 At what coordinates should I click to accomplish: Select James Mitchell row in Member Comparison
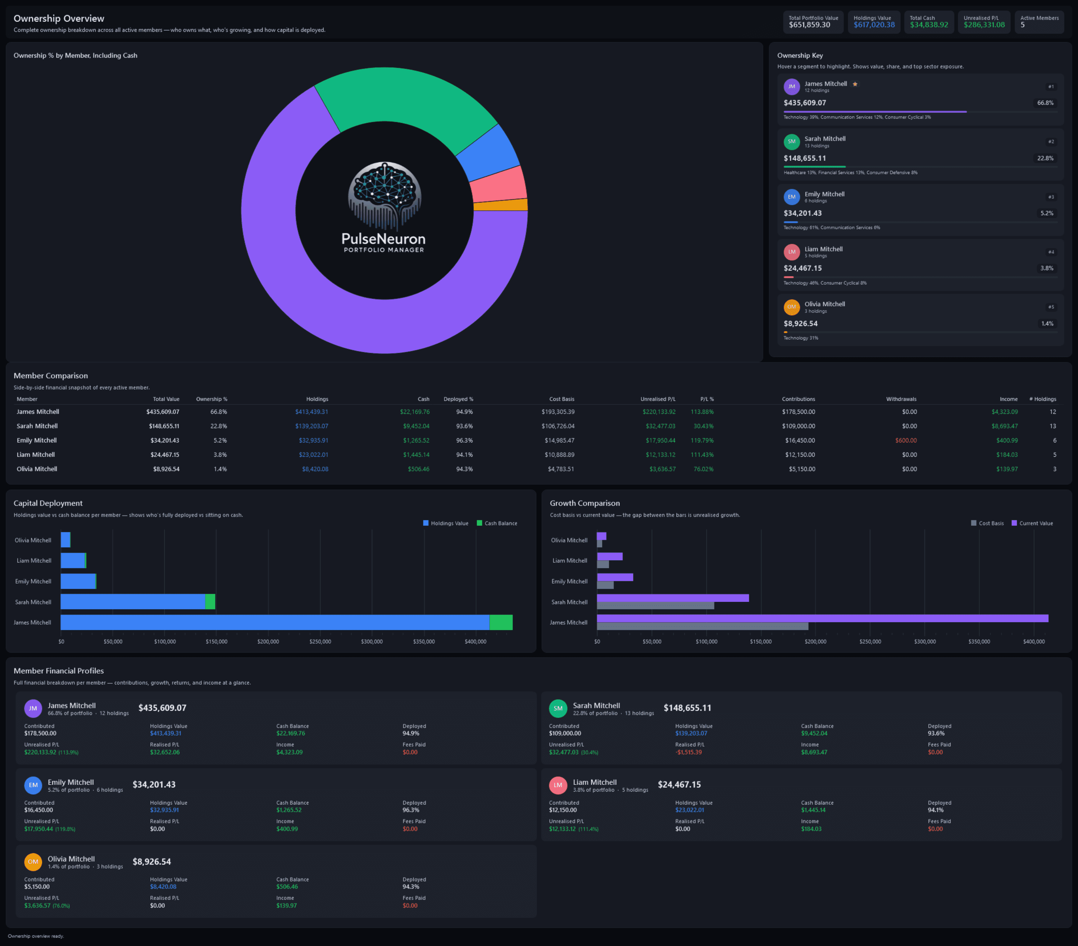click(536, 412)
